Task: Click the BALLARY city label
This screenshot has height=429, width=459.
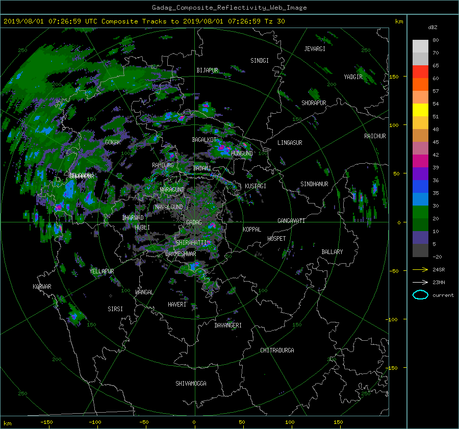Action: 332,252
